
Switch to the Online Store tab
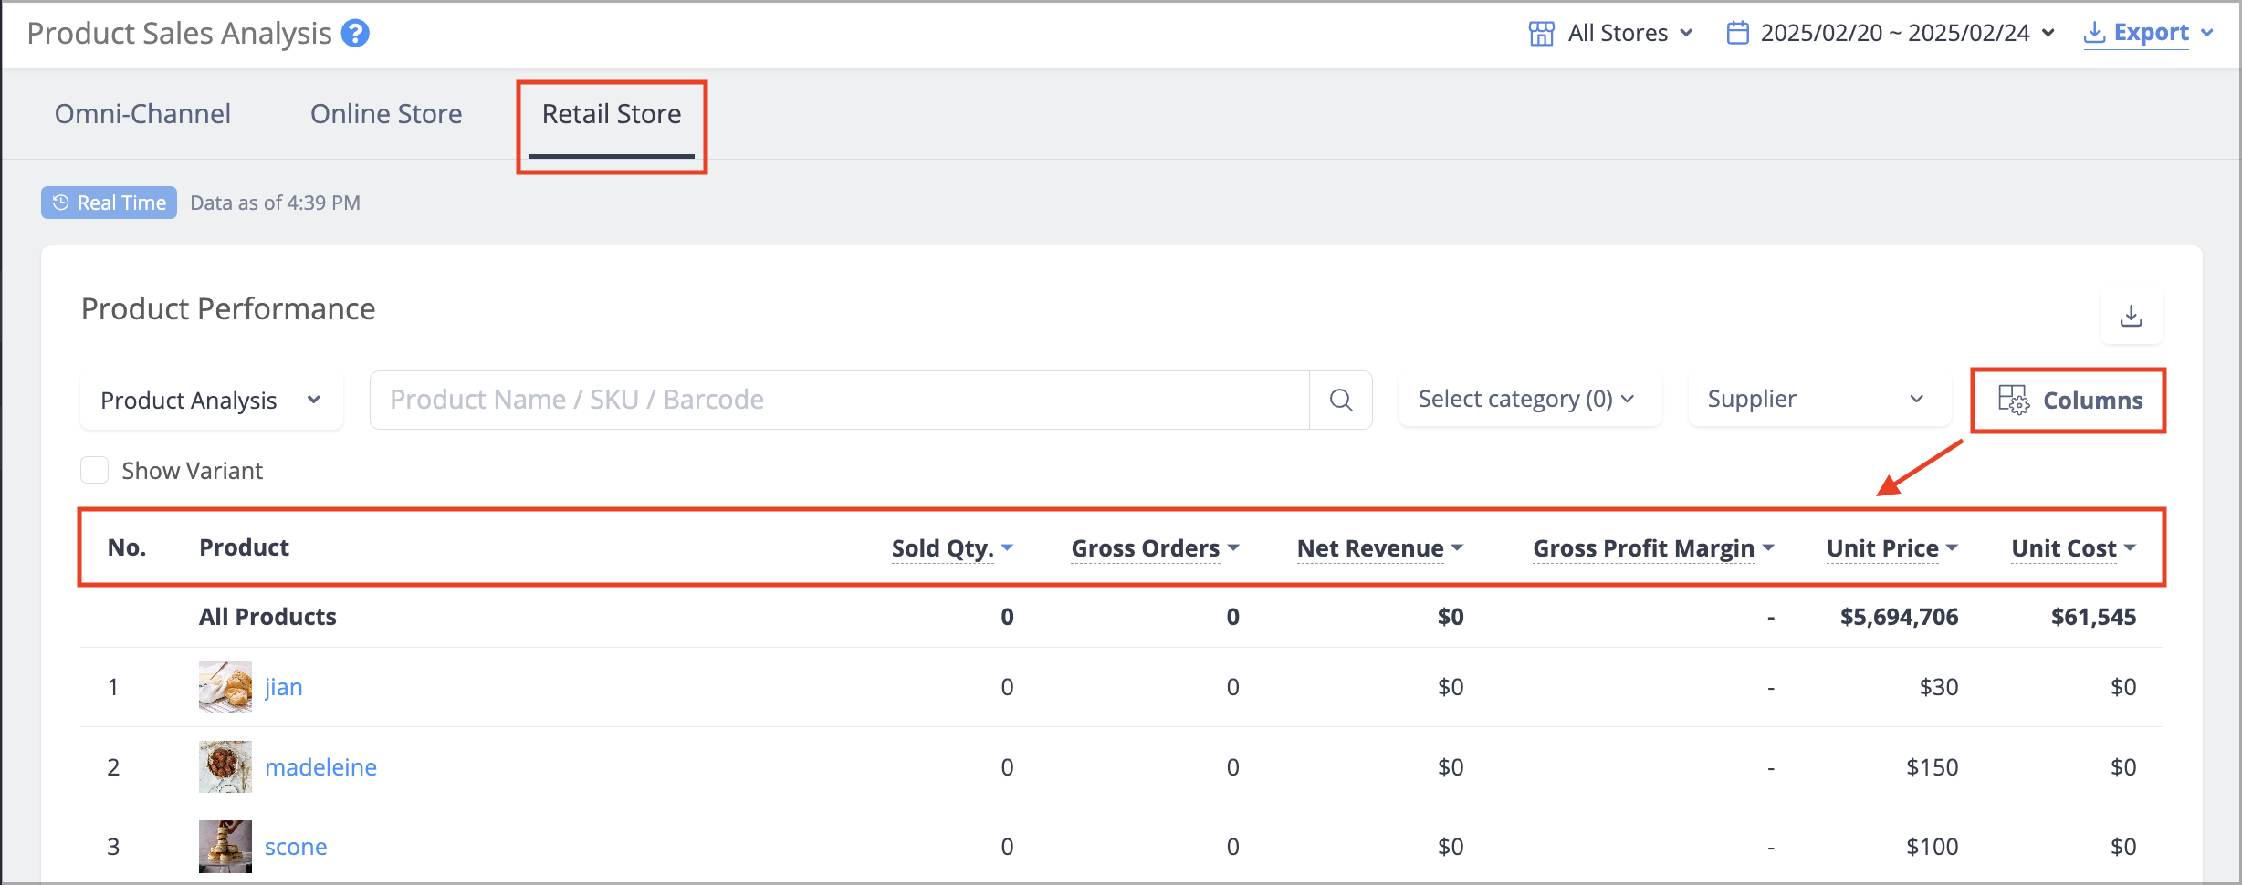(x=386, y=114)
